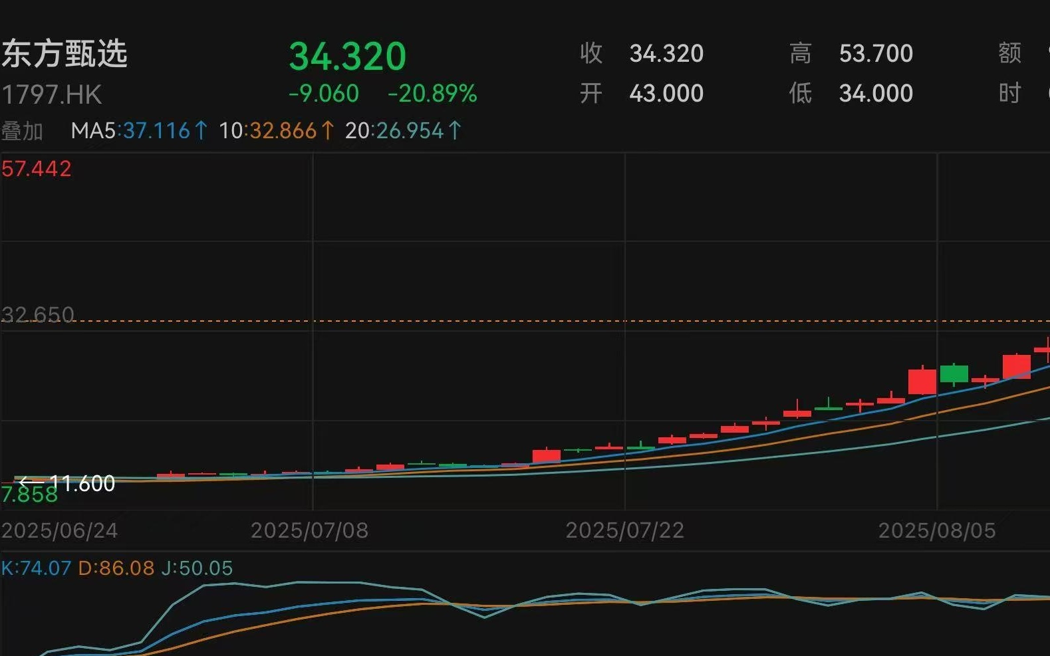Click the chart bottom scale 7.858
Image resolution: width=1050 pixels, height=656 pixels.
(x=30, y=495)
